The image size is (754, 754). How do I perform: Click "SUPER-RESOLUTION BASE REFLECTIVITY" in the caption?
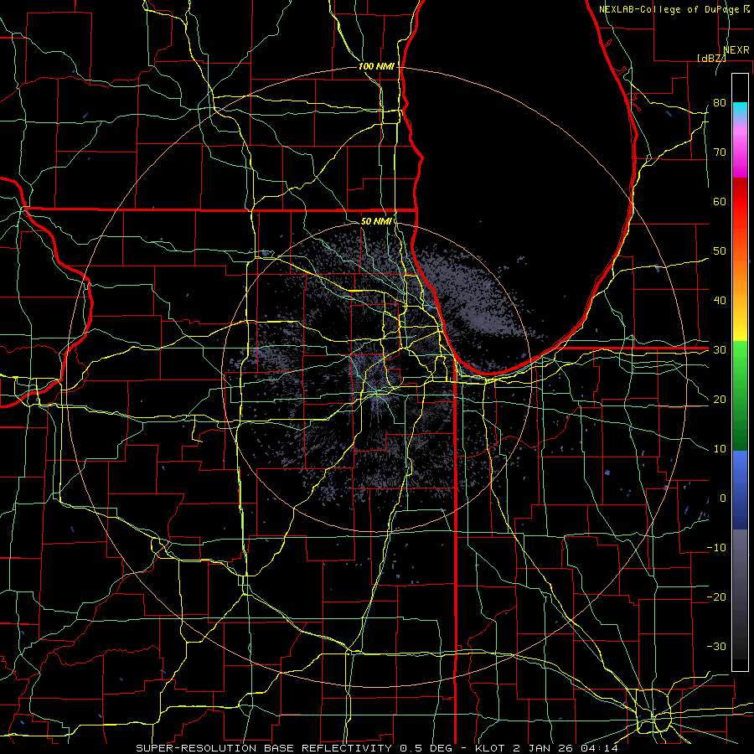(x=264, y=748)
